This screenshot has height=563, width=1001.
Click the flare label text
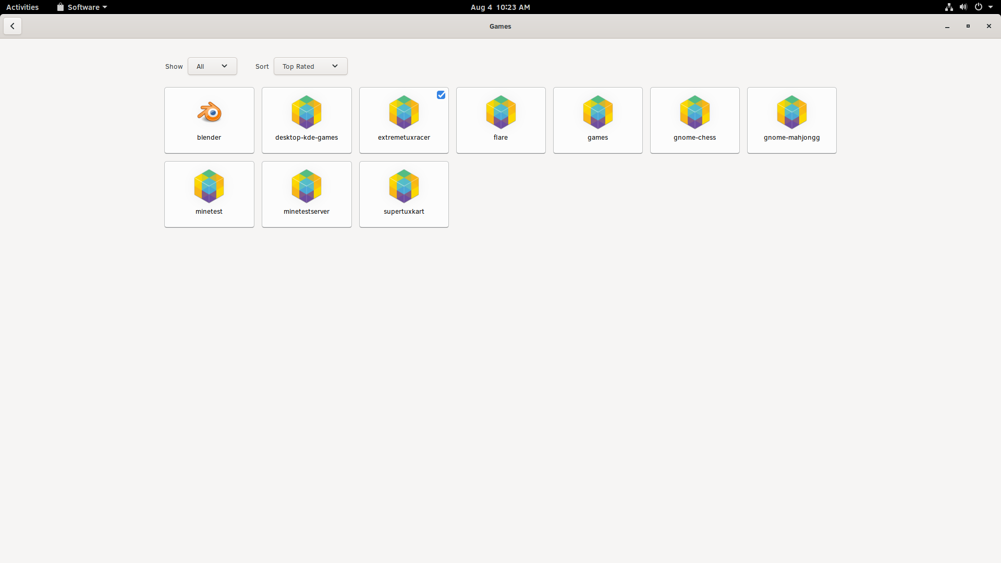coord(500,138)
